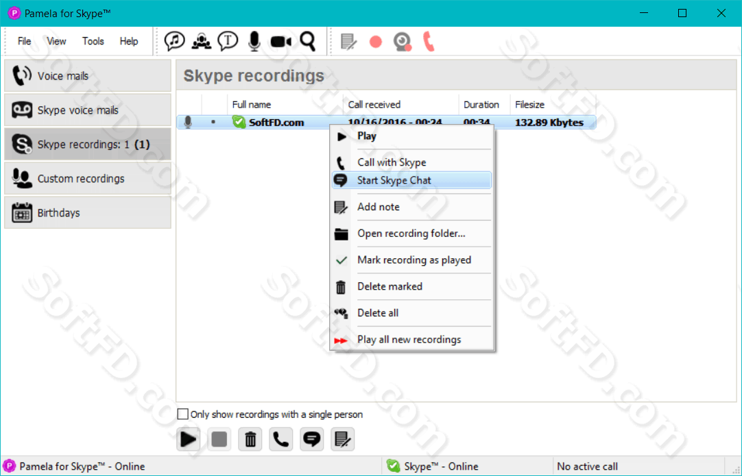Enable Only show recordings with a single person
Viewport: 742px width, 476px height.
[182, 414]
